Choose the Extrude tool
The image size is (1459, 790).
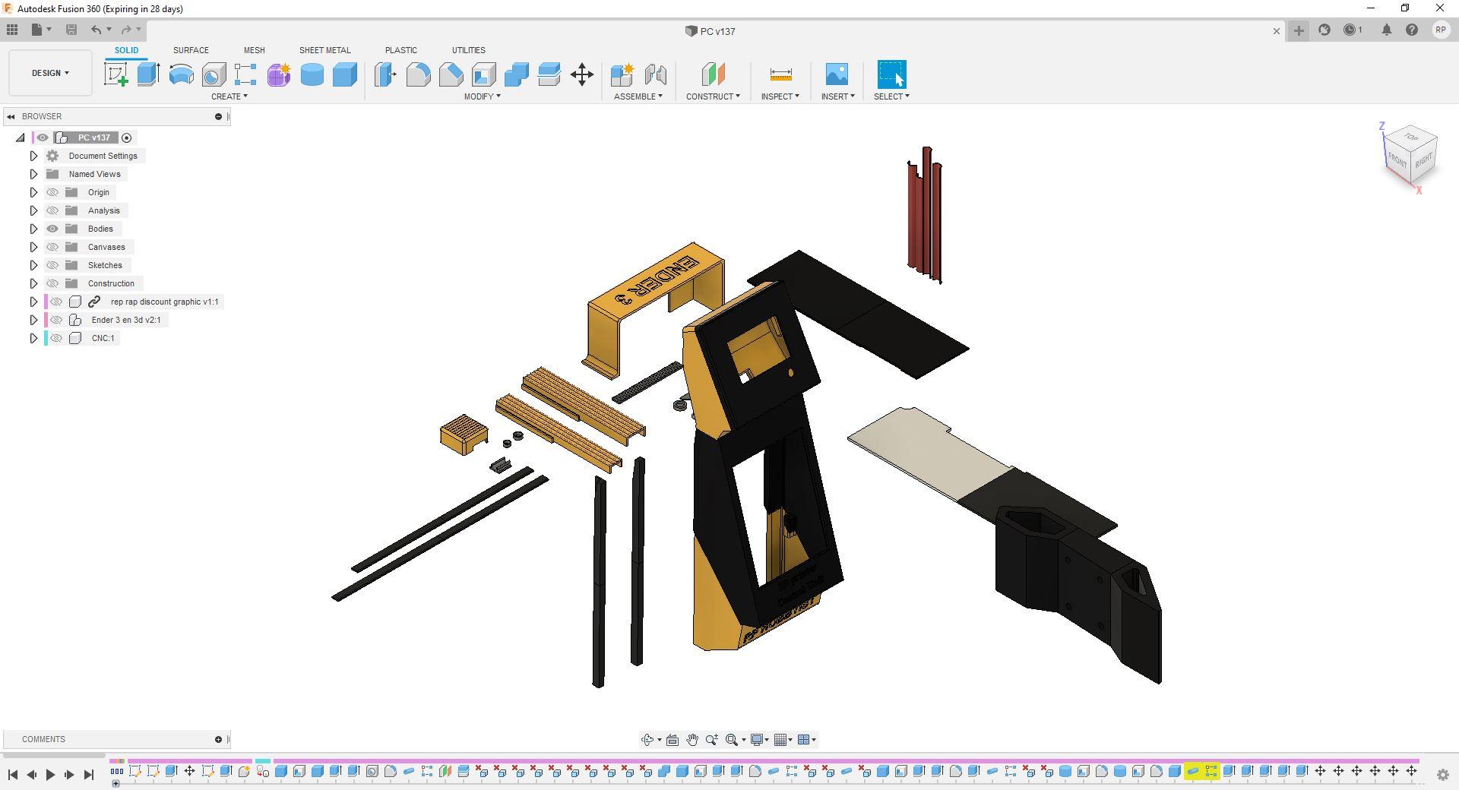[x=148, y=74]
